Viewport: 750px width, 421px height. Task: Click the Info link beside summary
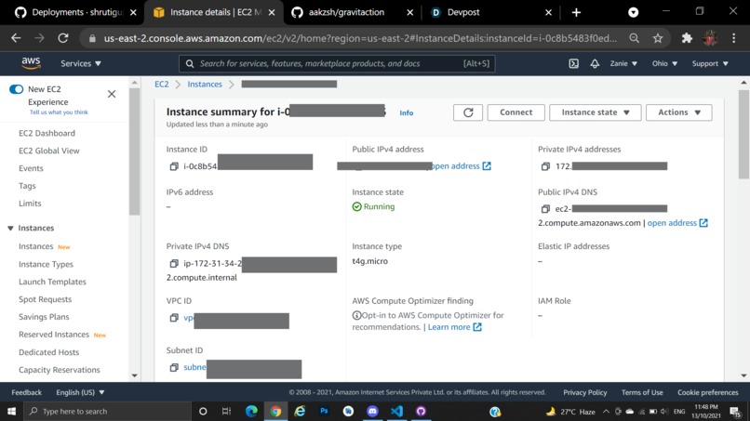pyautogui.click(x=406, y=112)
